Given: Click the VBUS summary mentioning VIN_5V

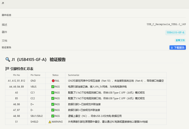Looking at the screenshot, I should coord(97,87).
